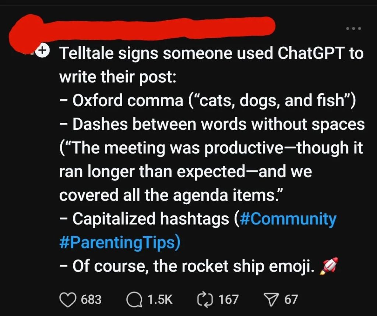This screenshot has height=316, width=377.
Task: Open the three-dot more options menu
Action: 353,28
